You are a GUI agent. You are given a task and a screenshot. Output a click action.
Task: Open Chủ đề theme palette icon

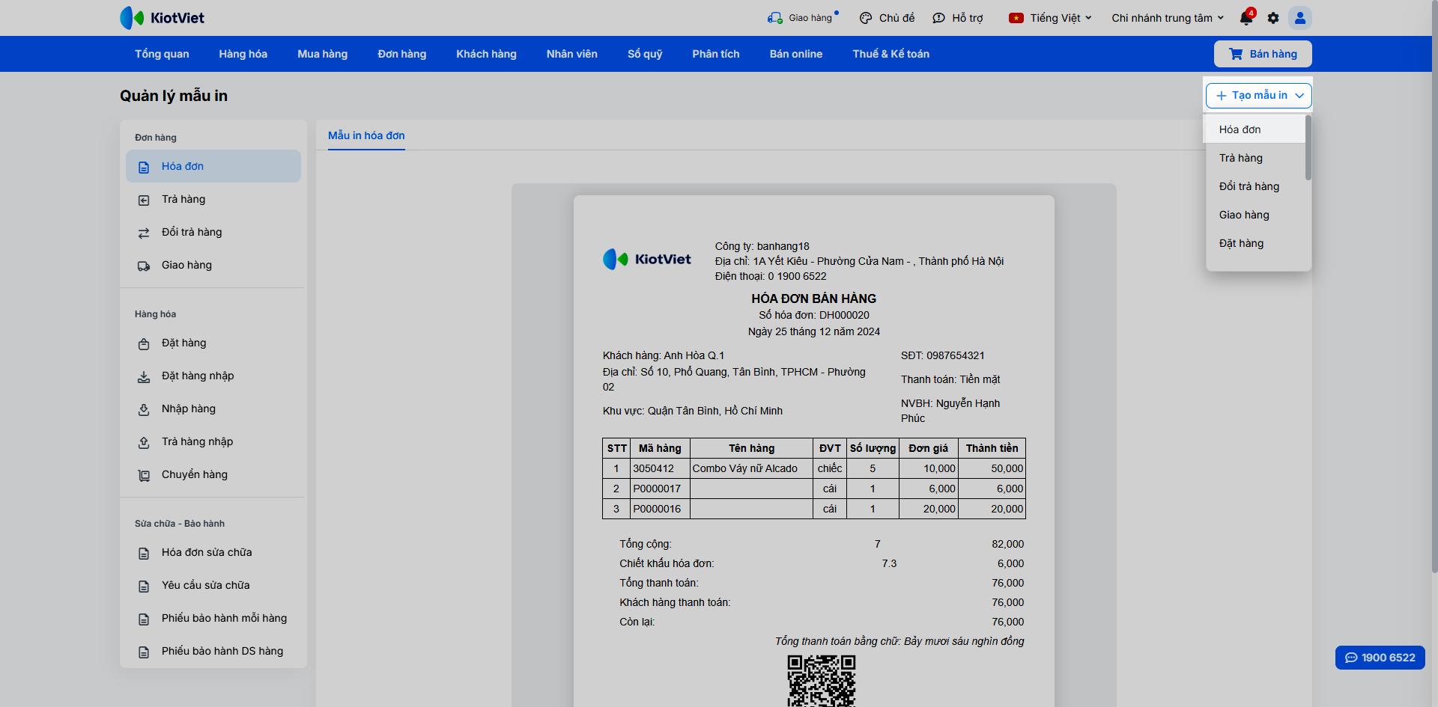pyautogui.click(x=866, y=18)
